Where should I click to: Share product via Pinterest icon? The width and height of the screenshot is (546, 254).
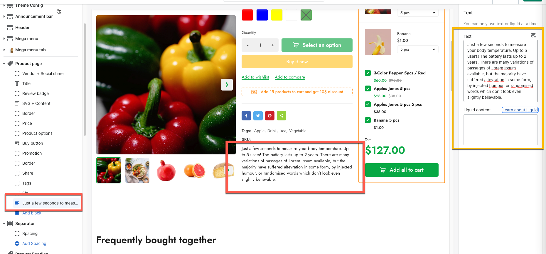point(270,116)
